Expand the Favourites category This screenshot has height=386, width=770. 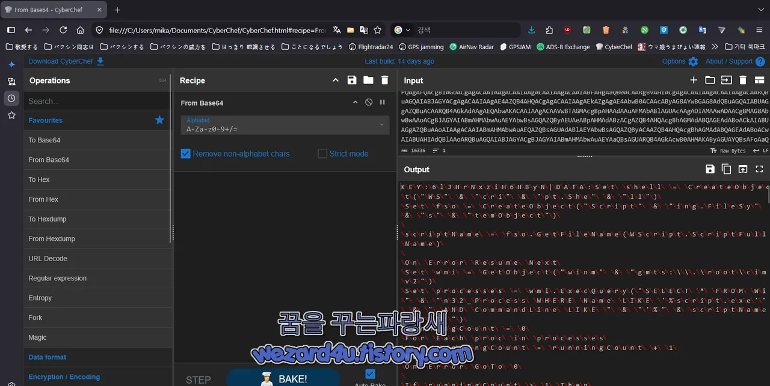(x=97, y=120)
